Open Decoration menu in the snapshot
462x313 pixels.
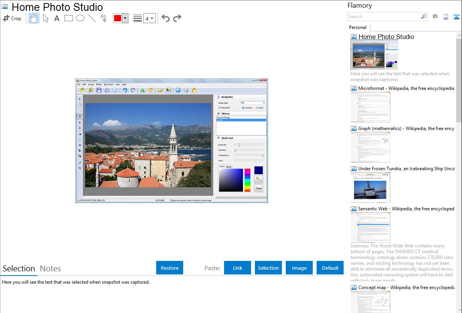click(x=109, y=85)
